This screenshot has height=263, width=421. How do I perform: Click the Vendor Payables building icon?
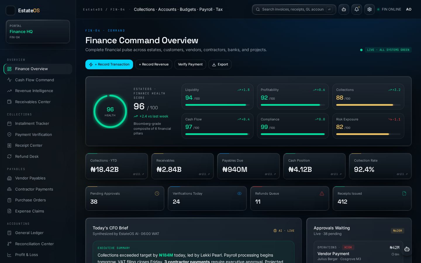pos(9,178)
